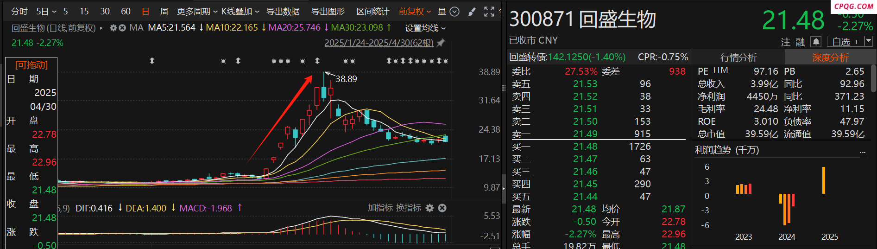The width and height of the screenshot is (877, 249).
Task: Click the MACD:-1.968 indicator value
Action: click(x=206, y=208)
